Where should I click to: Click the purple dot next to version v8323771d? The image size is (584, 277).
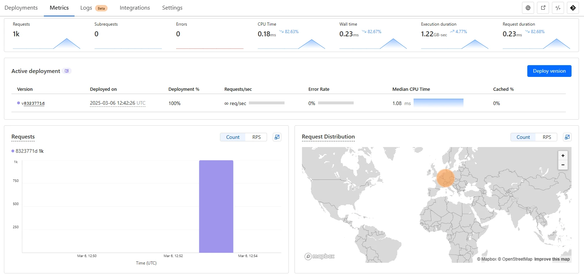point(19,103)
